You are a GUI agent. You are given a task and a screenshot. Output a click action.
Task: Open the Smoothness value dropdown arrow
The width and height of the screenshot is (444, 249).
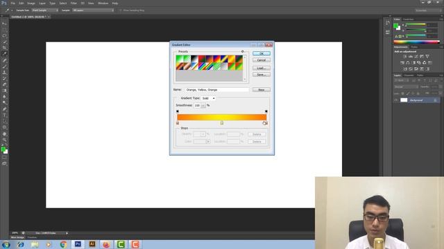(x=203, y=106)
